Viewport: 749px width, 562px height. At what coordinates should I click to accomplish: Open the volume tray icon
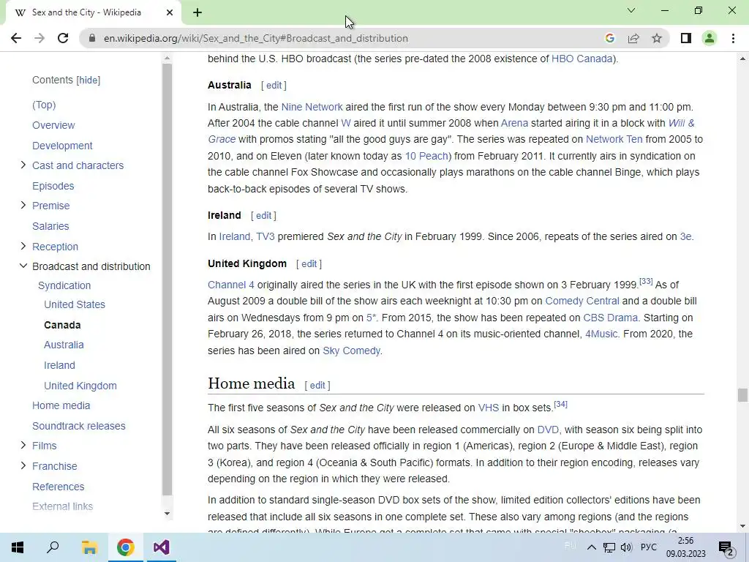[x=626, y=547]
